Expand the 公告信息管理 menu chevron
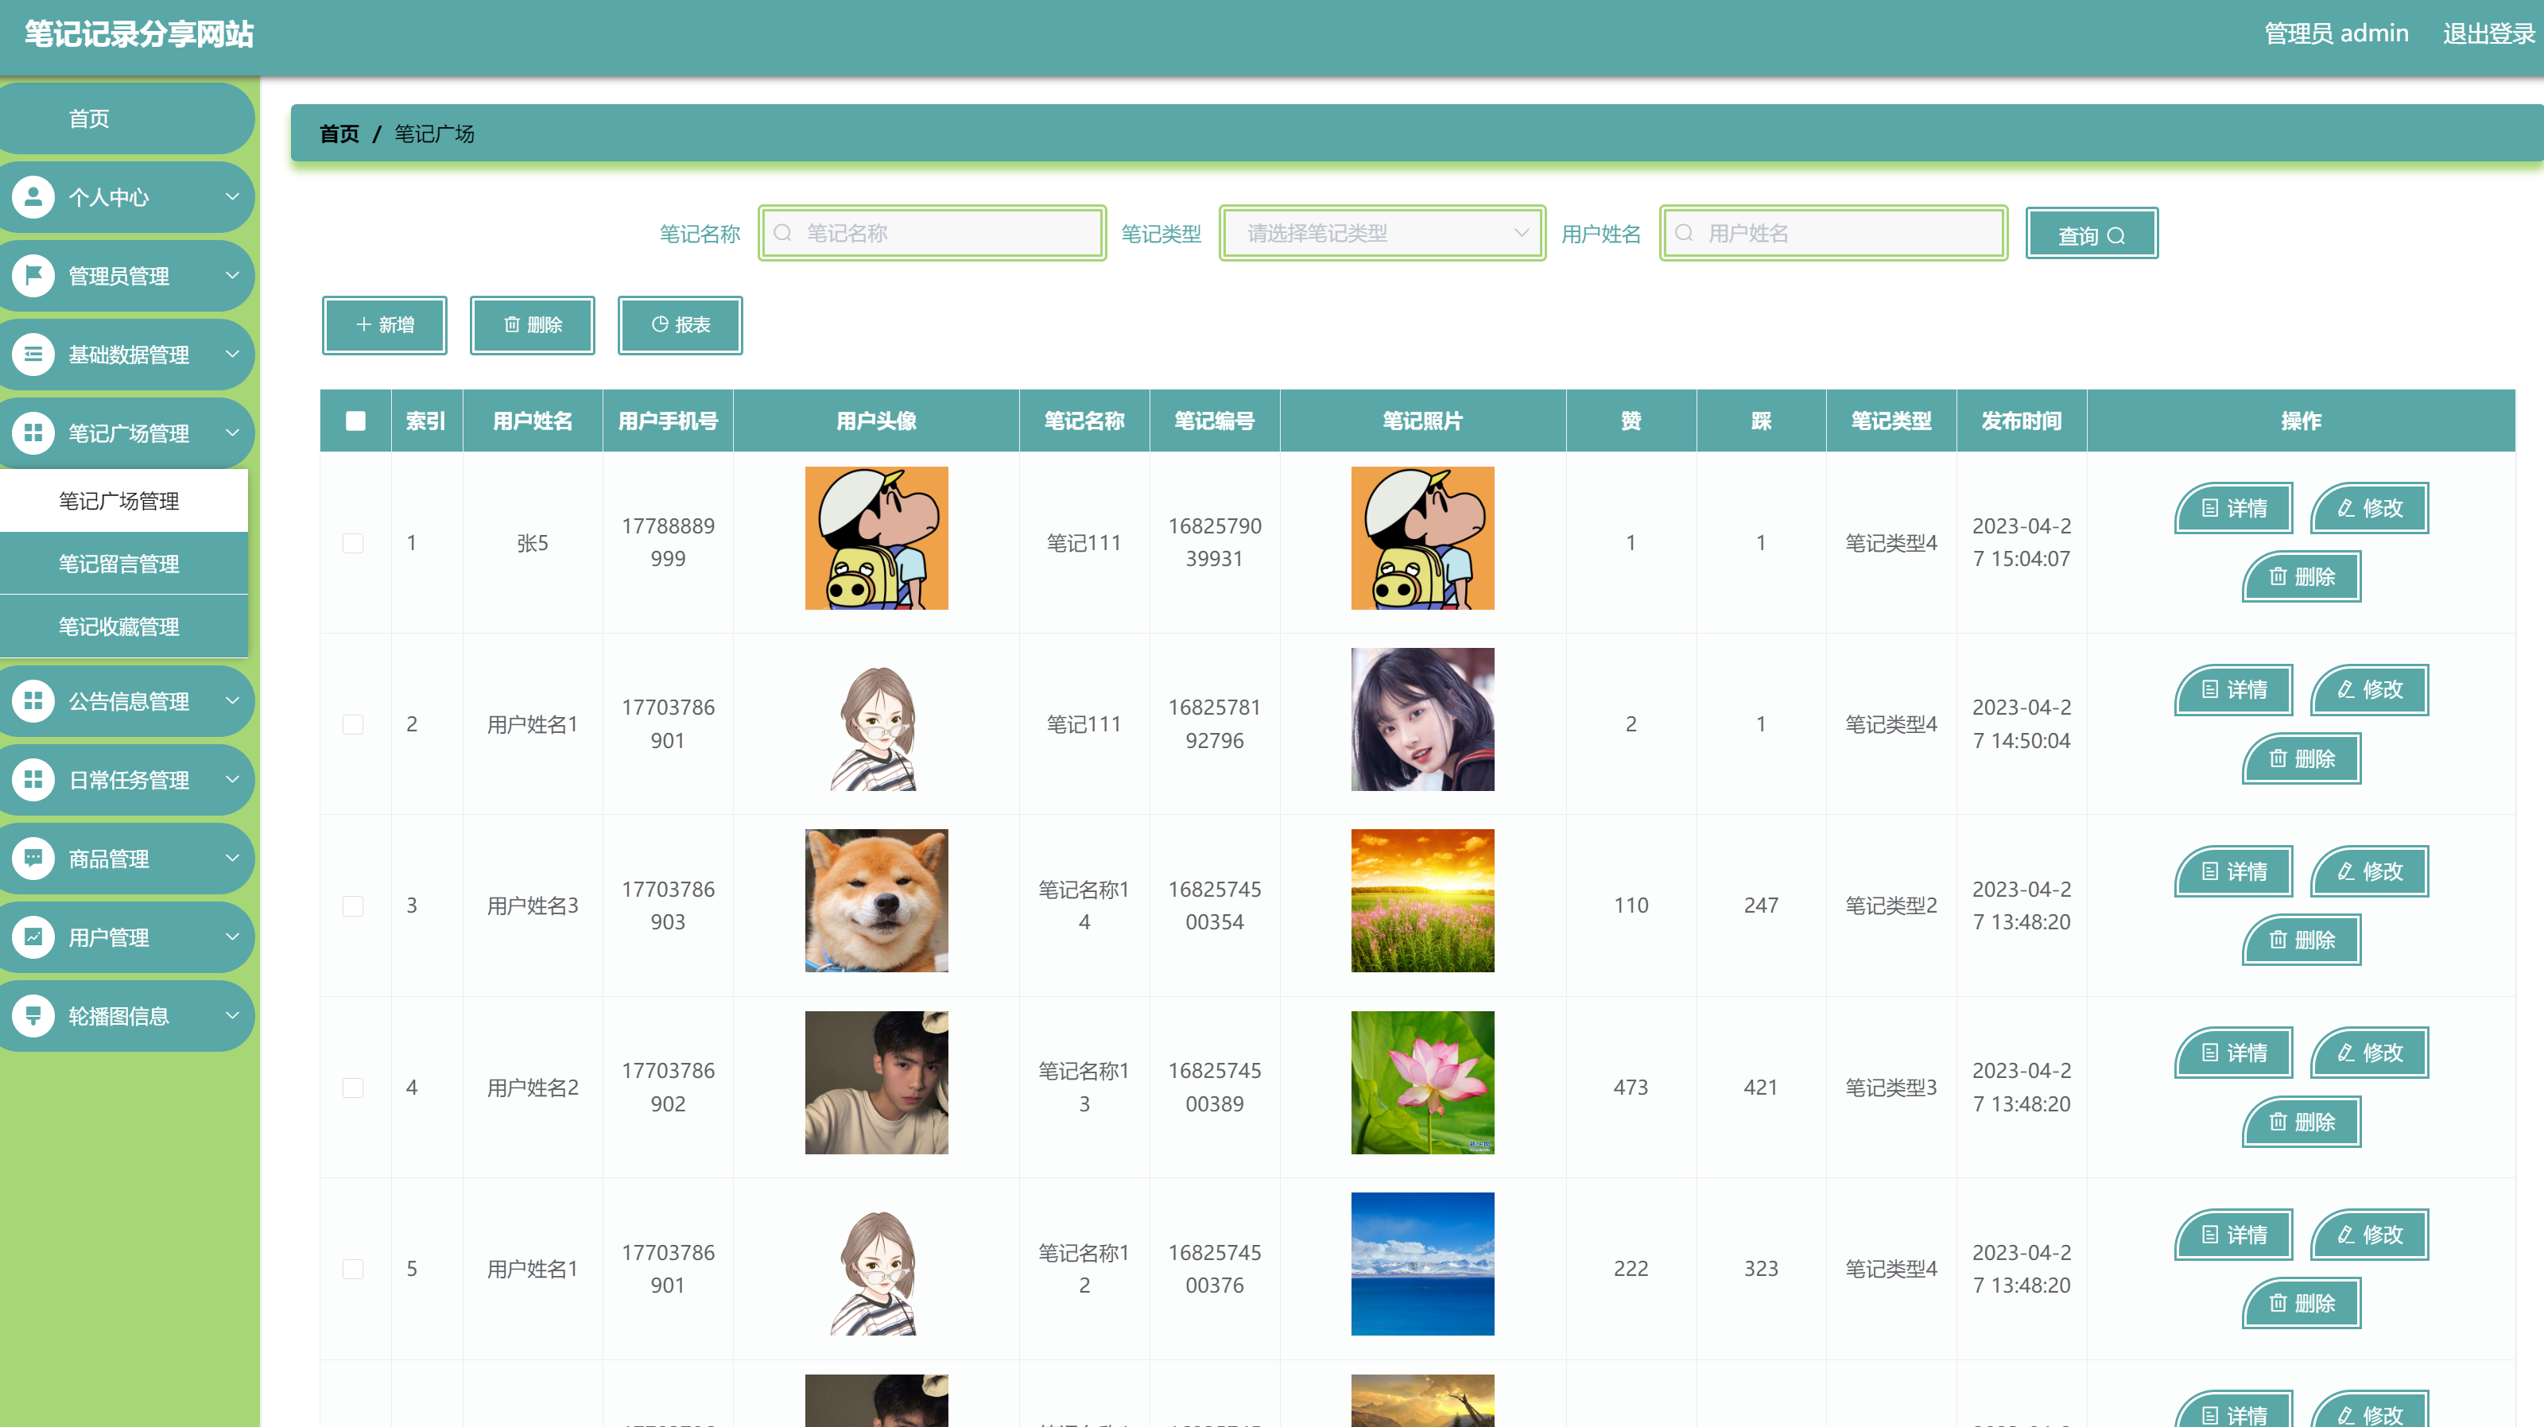 click(233, 701)
